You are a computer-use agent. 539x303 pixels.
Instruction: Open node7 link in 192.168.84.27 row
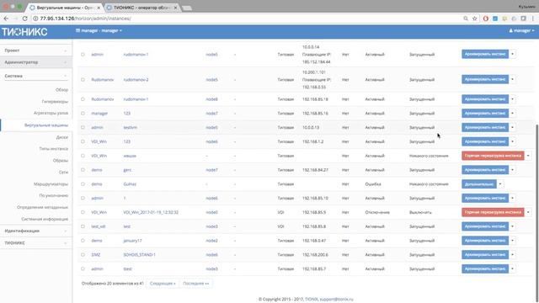pyautogui.click(x=211, y=170)
